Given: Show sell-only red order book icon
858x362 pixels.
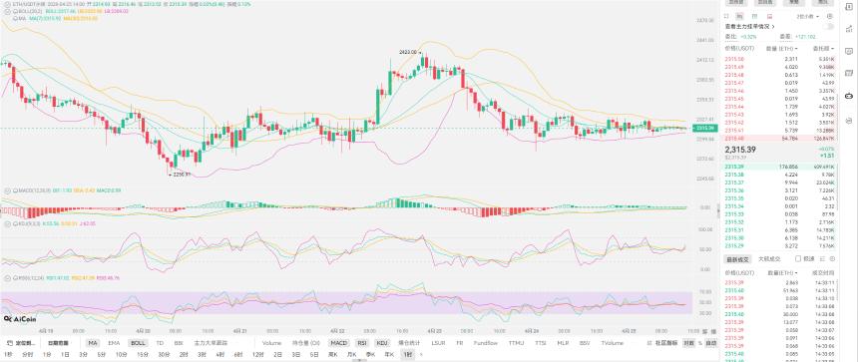Looking at the screenshot, I should click(x=770, y=17).
